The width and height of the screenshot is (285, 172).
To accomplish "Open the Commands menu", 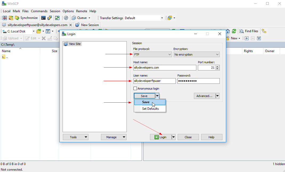I will pyautogui.click(x=39, y=11).
